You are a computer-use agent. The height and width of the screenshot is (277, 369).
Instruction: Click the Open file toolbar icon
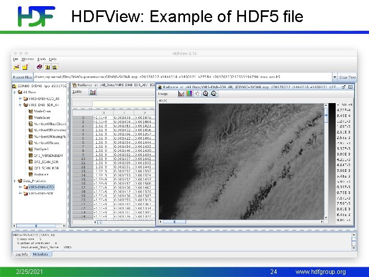click(16, 67)
